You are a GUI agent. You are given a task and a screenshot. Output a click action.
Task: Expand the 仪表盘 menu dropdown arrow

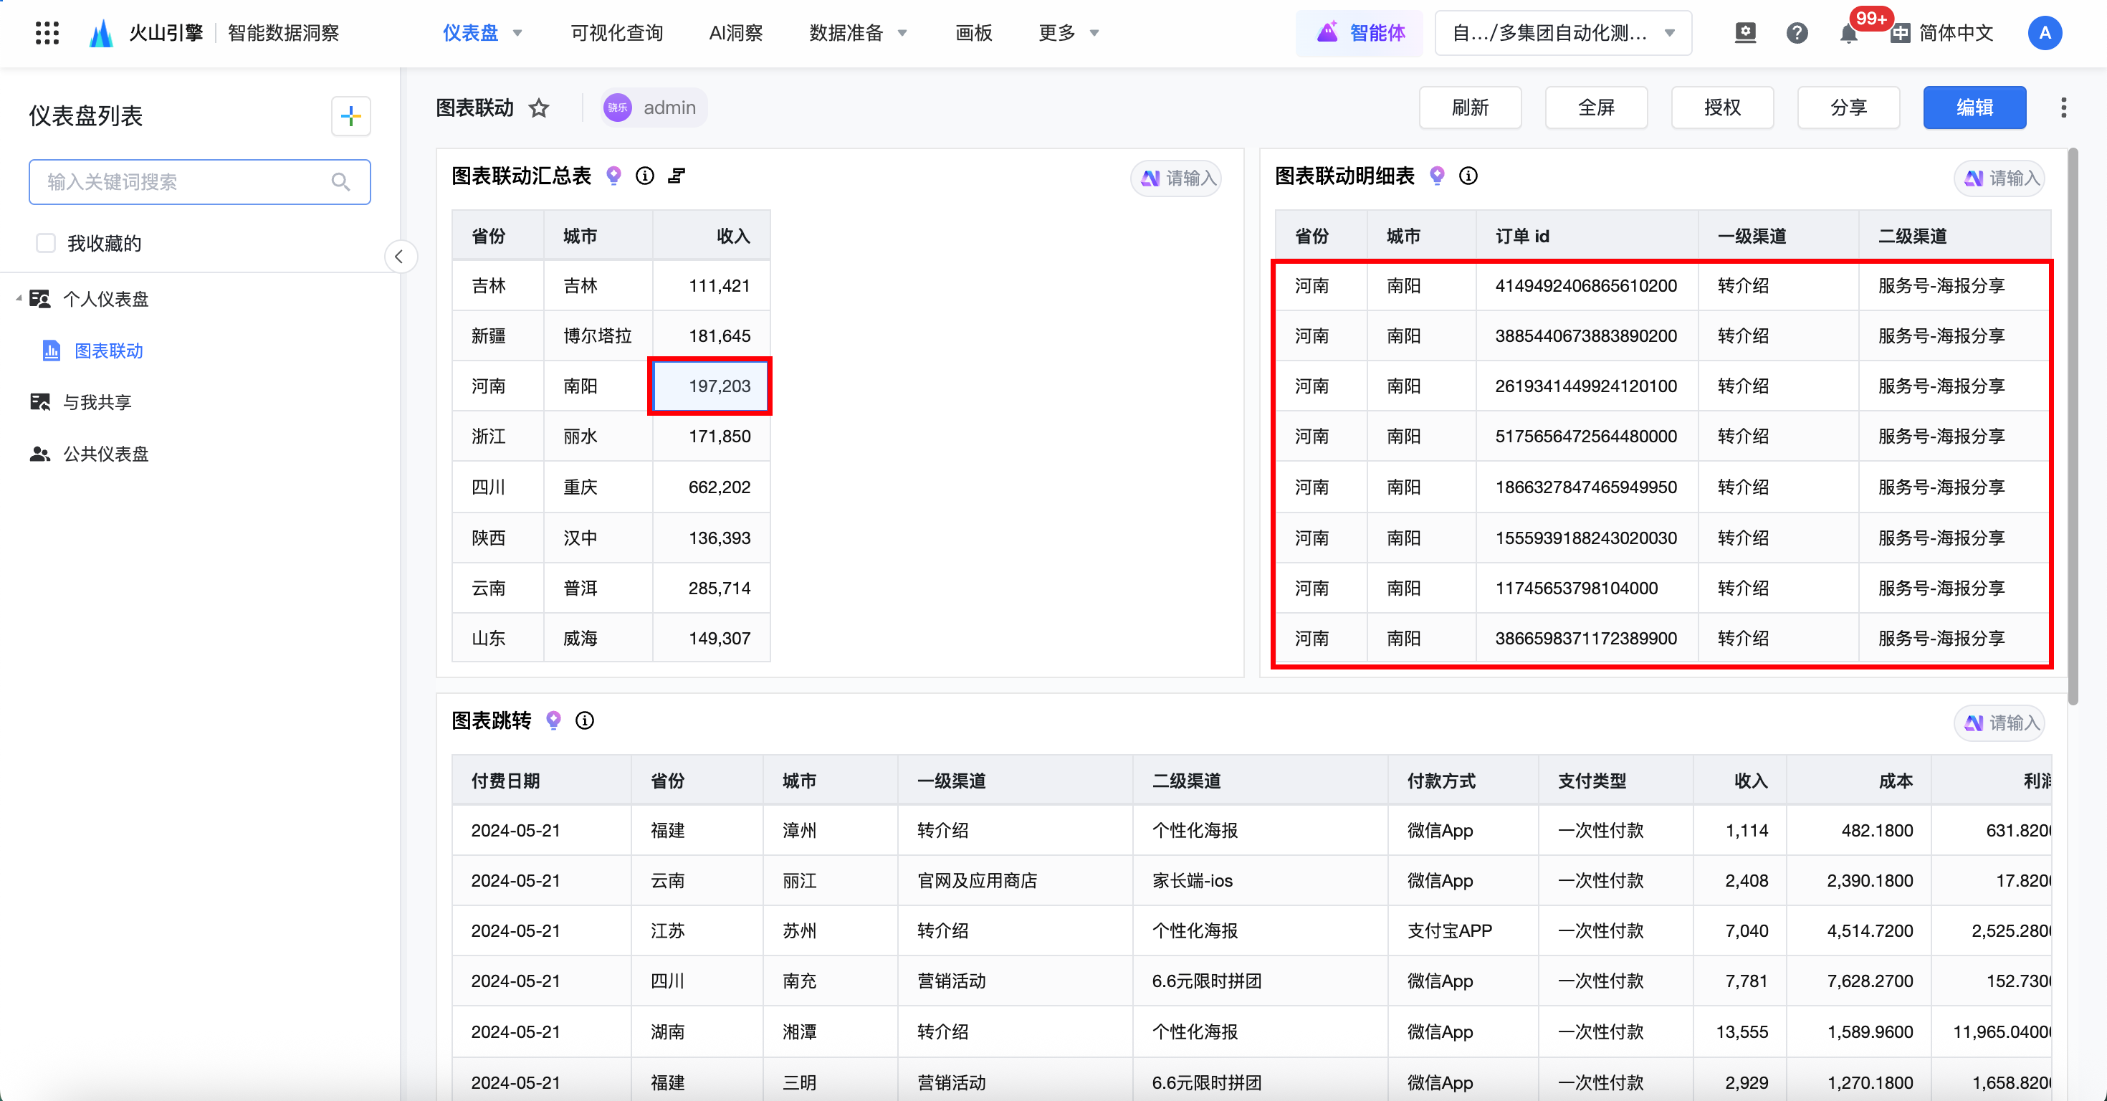(x=517, y=34)
